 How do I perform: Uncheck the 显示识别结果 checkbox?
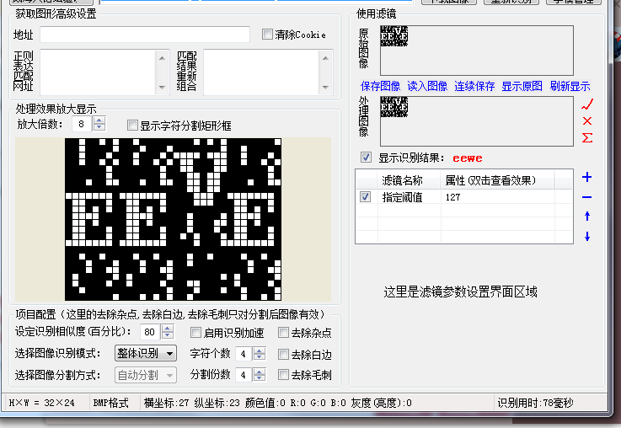(366, 158)
